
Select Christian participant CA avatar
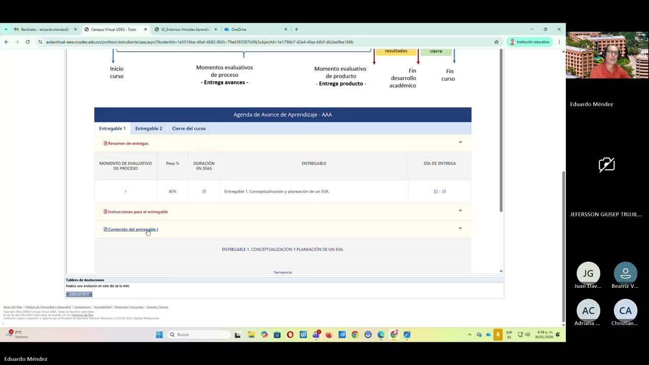tap(625, 311)
